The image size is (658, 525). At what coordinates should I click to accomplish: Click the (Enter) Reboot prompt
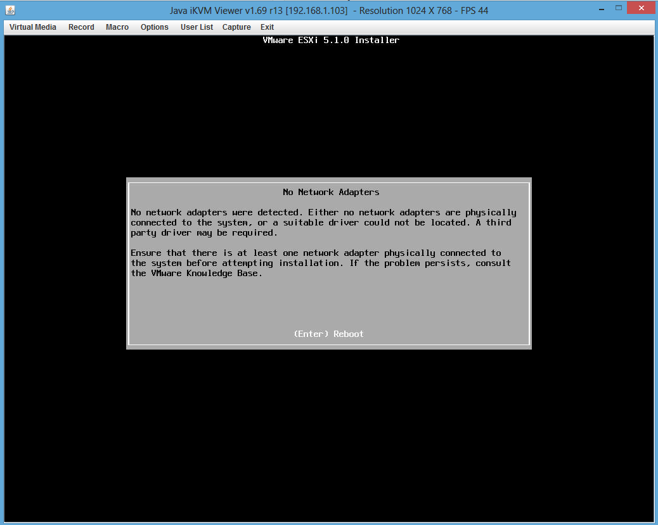pos(328,334)
